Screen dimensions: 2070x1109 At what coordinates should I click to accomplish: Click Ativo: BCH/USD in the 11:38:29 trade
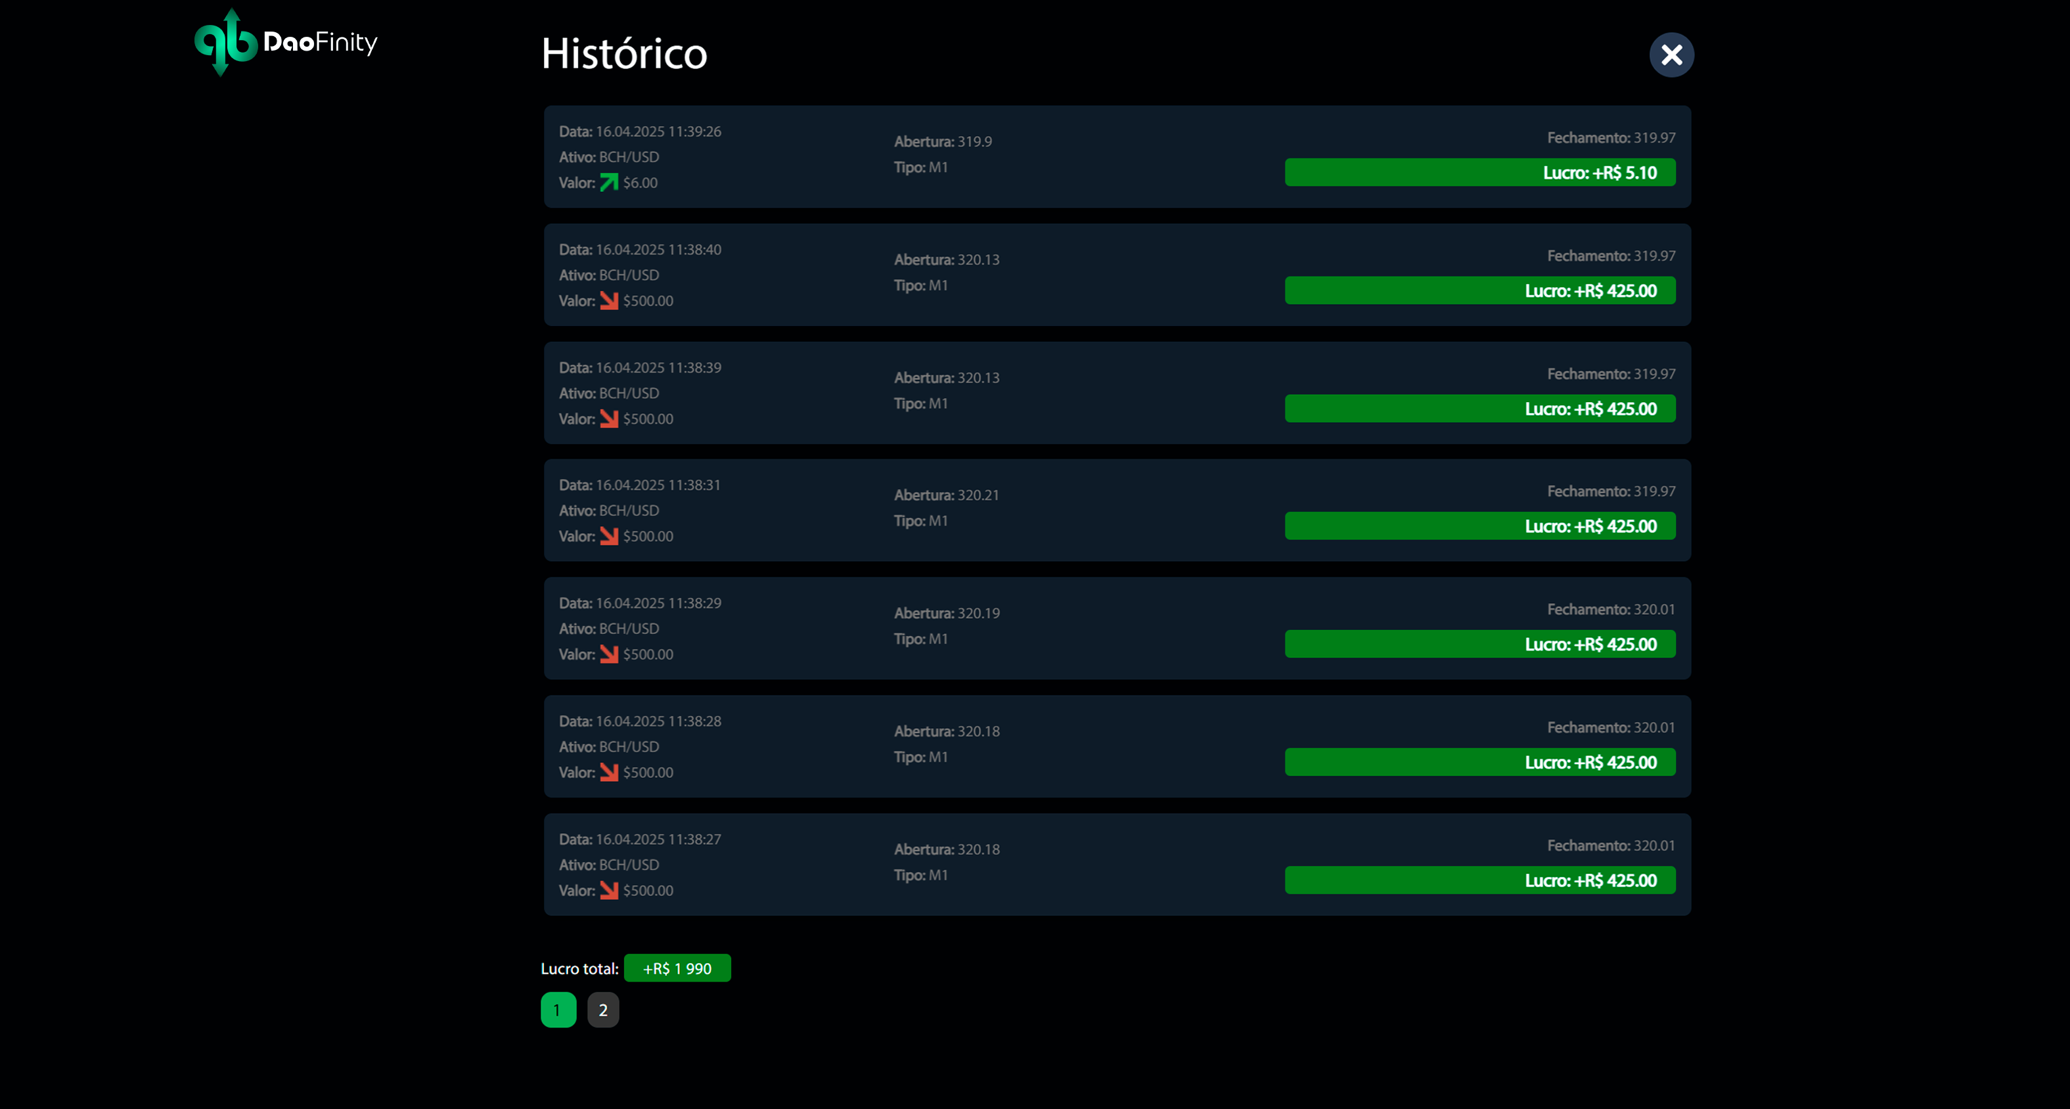(609, 629)
